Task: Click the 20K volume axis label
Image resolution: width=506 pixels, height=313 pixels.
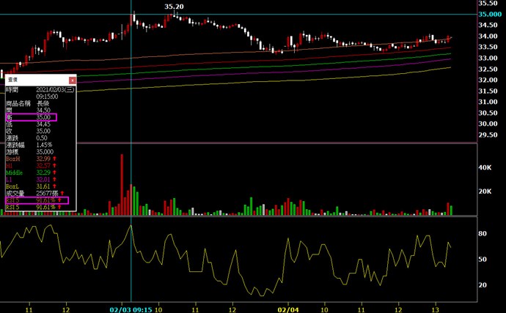Action: click(485, 192)
